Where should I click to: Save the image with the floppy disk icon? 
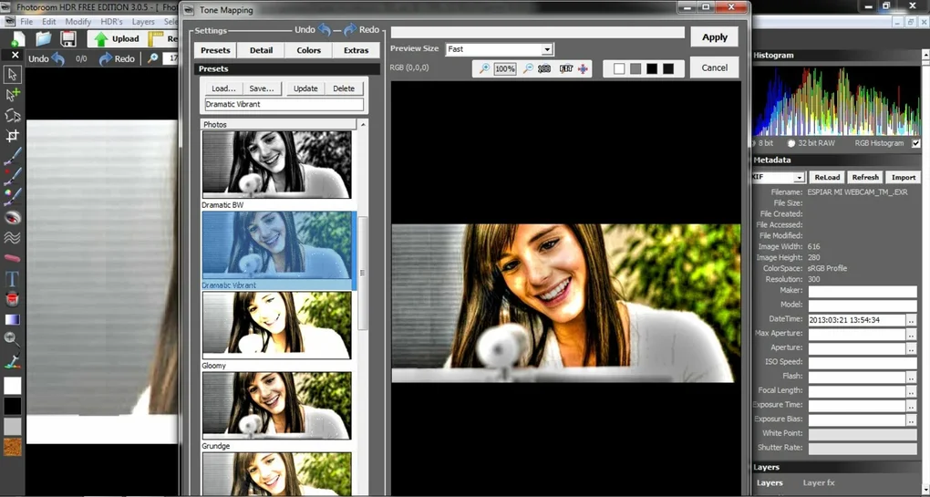(67, 38)
